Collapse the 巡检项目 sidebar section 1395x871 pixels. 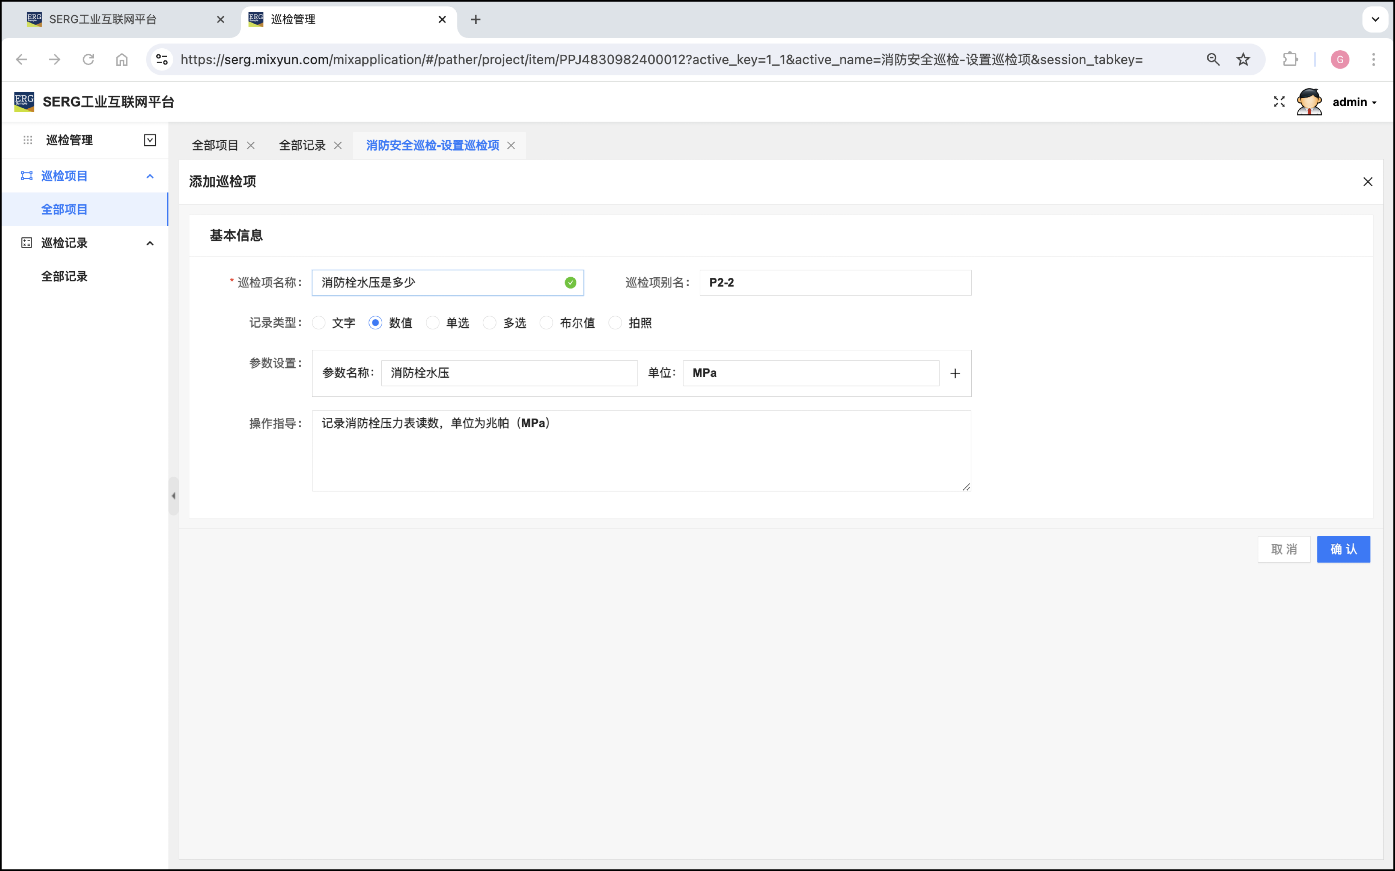click(x=150, y=176)
